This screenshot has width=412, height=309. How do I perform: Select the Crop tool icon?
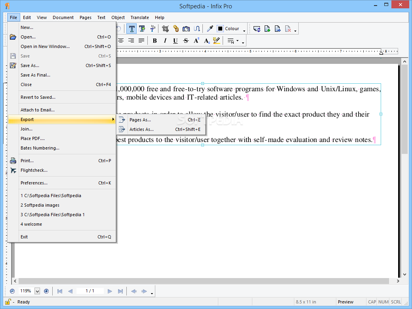(x=165, y=29)
